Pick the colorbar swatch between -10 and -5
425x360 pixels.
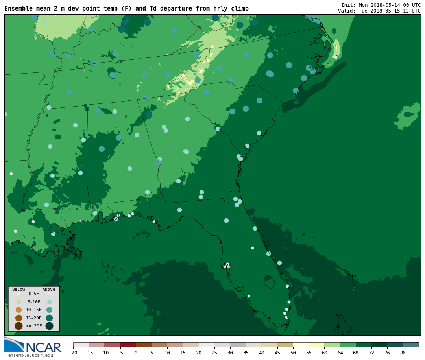(x=112, y=345)
